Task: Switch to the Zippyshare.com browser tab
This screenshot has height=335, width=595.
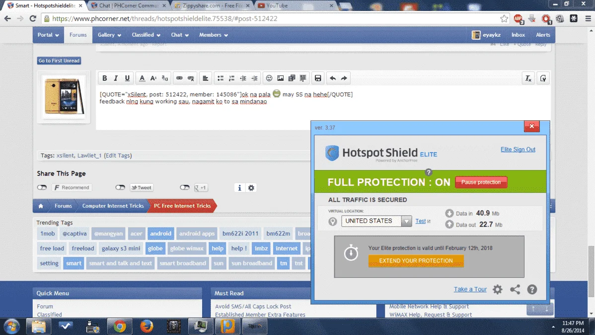Action: [213, 5]
